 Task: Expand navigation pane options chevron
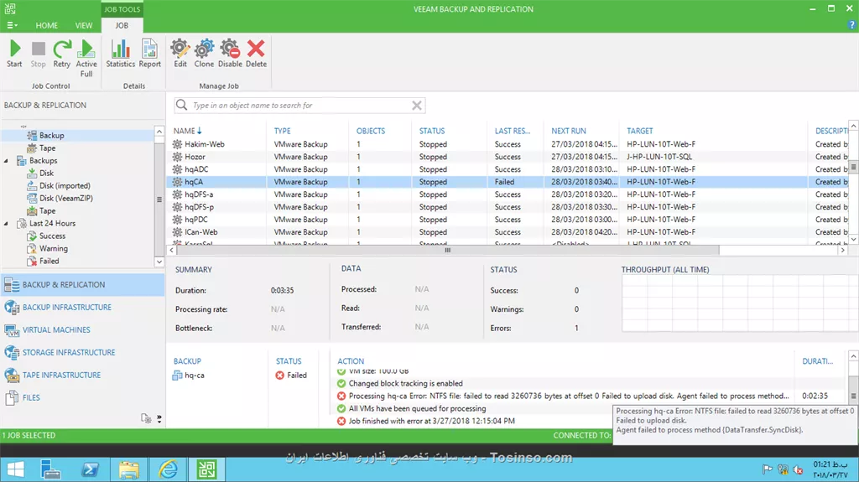click(159, 418)
